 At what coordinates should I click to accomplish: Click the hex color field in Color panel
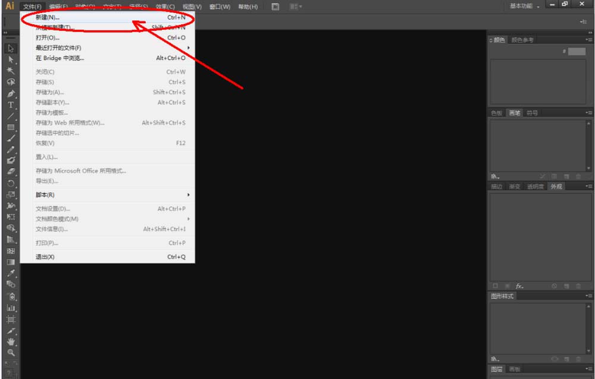(577, 52)
